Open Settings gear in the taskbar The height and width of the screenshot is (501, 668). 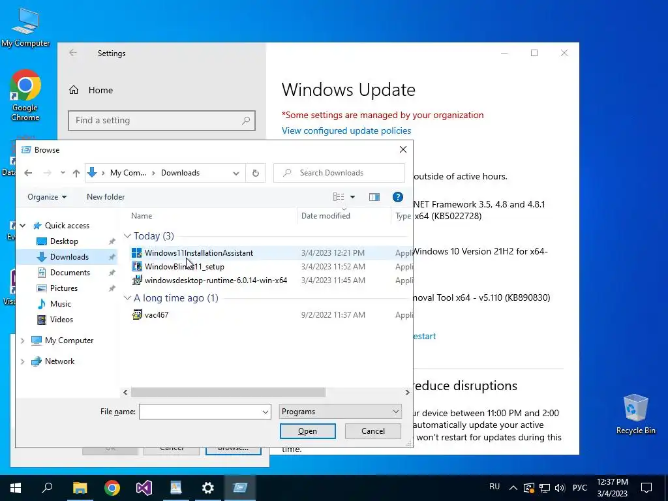coord(208,488)
